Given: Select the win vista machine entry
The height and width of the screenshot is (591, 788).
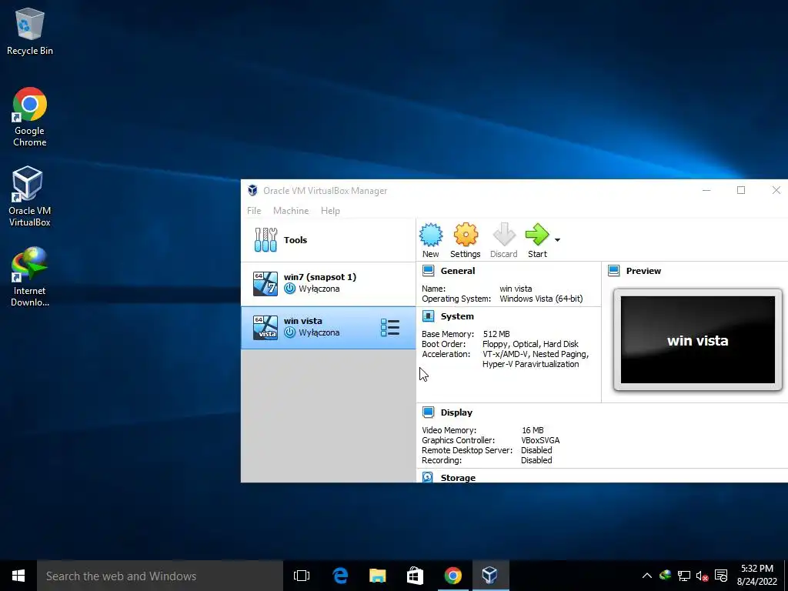Looking at the screenshot, I should tap(328, 327).
